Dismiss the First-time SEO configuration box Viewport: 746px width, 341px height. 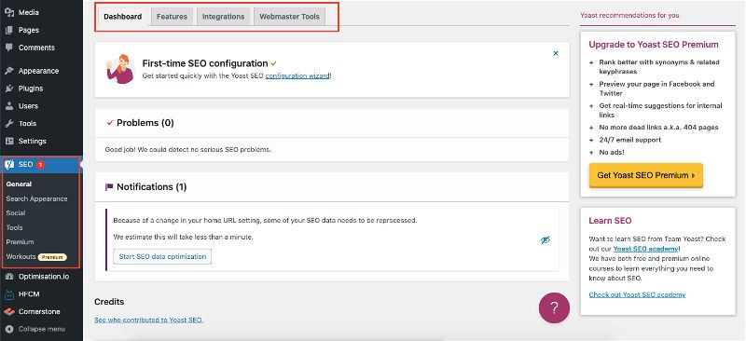point(556,53)
